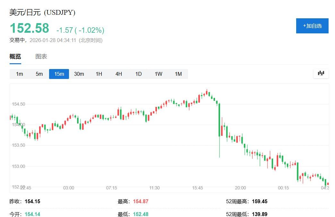This screenshot has height=217, width=335.
Task: Switch chart to 4H interval
Action: pyautogui.click(x=119, y=74)
